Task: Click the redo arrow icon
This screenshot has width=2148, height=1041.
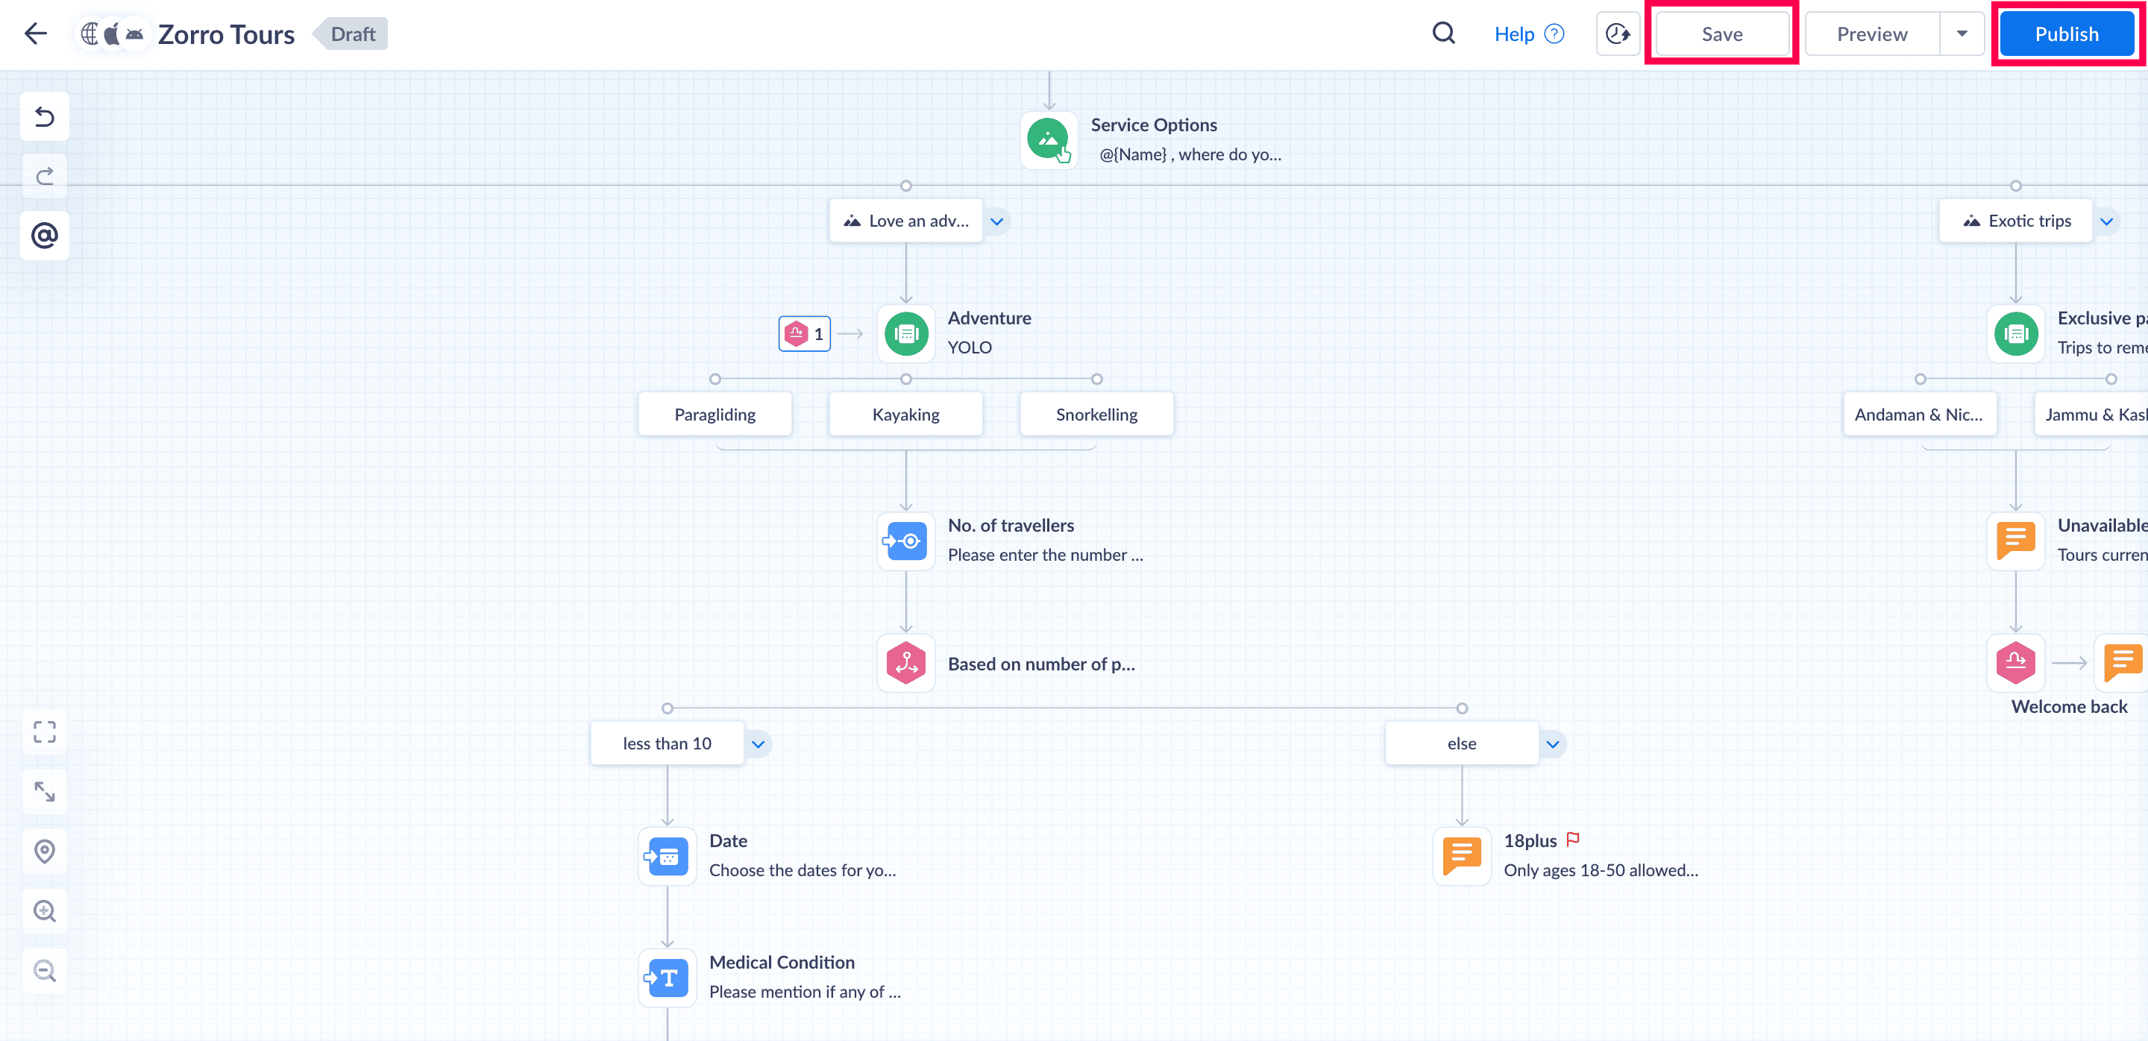Action: [x=45, y=176]
